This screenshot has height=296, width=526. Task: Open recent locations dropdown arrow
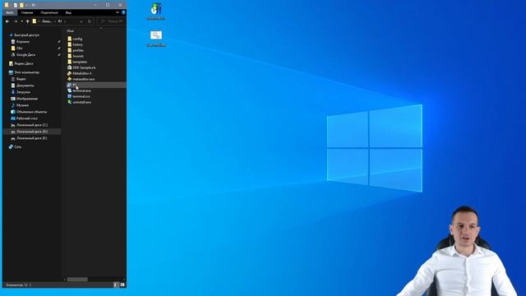coord(22,21)
